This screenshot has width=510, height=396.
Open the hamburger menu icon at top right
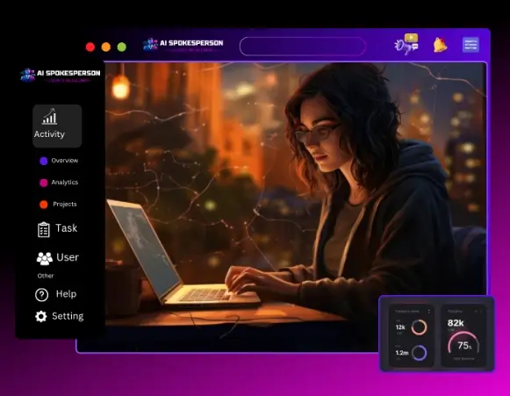470,45
